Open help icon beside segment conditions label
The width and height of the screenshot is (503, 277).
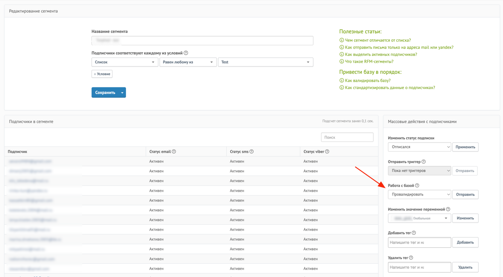pyautogui.click(x=186, y=53)
